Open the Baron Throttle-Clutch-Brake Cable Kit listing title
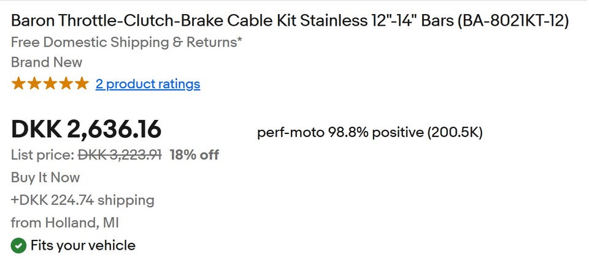Viewport: 589px width, 265px height. click(290, 21)
